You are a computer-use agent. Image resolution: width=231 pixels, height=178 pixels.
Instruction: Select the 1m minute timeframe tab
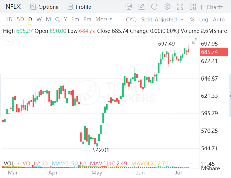75,19
